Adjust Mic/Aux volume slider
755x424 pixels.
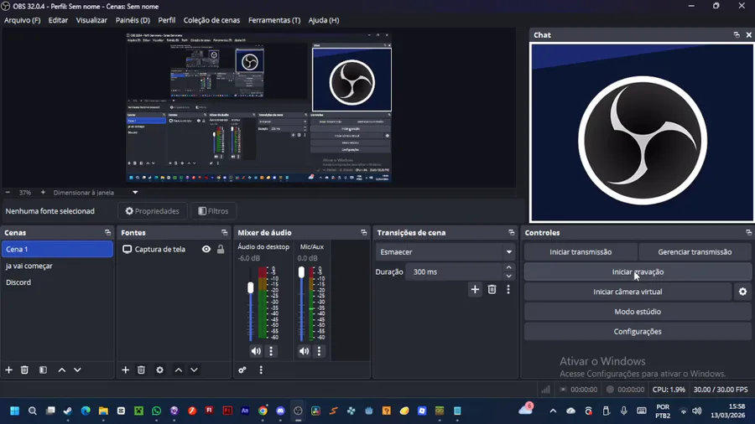point(301,272)
